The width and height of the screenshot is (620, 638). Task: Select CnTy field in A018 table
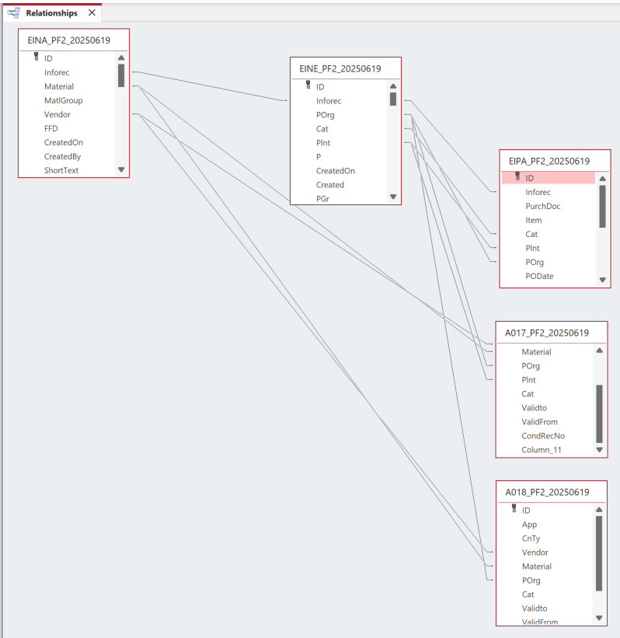pyautogui.click(x=531, y=539)
